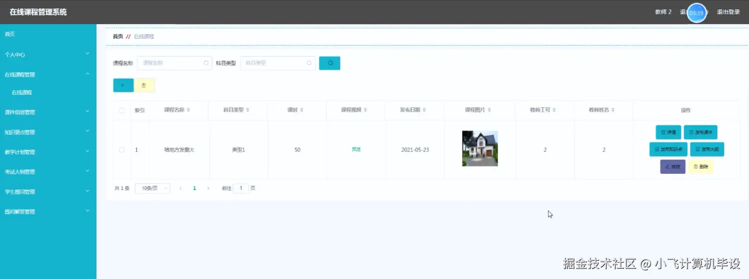Open the house course image thumbnail

pyautogui.click(x=480, y=148)
